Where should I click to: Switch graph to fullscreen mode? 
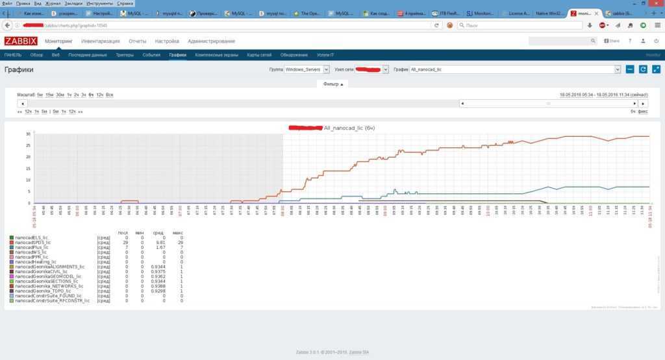656,69
